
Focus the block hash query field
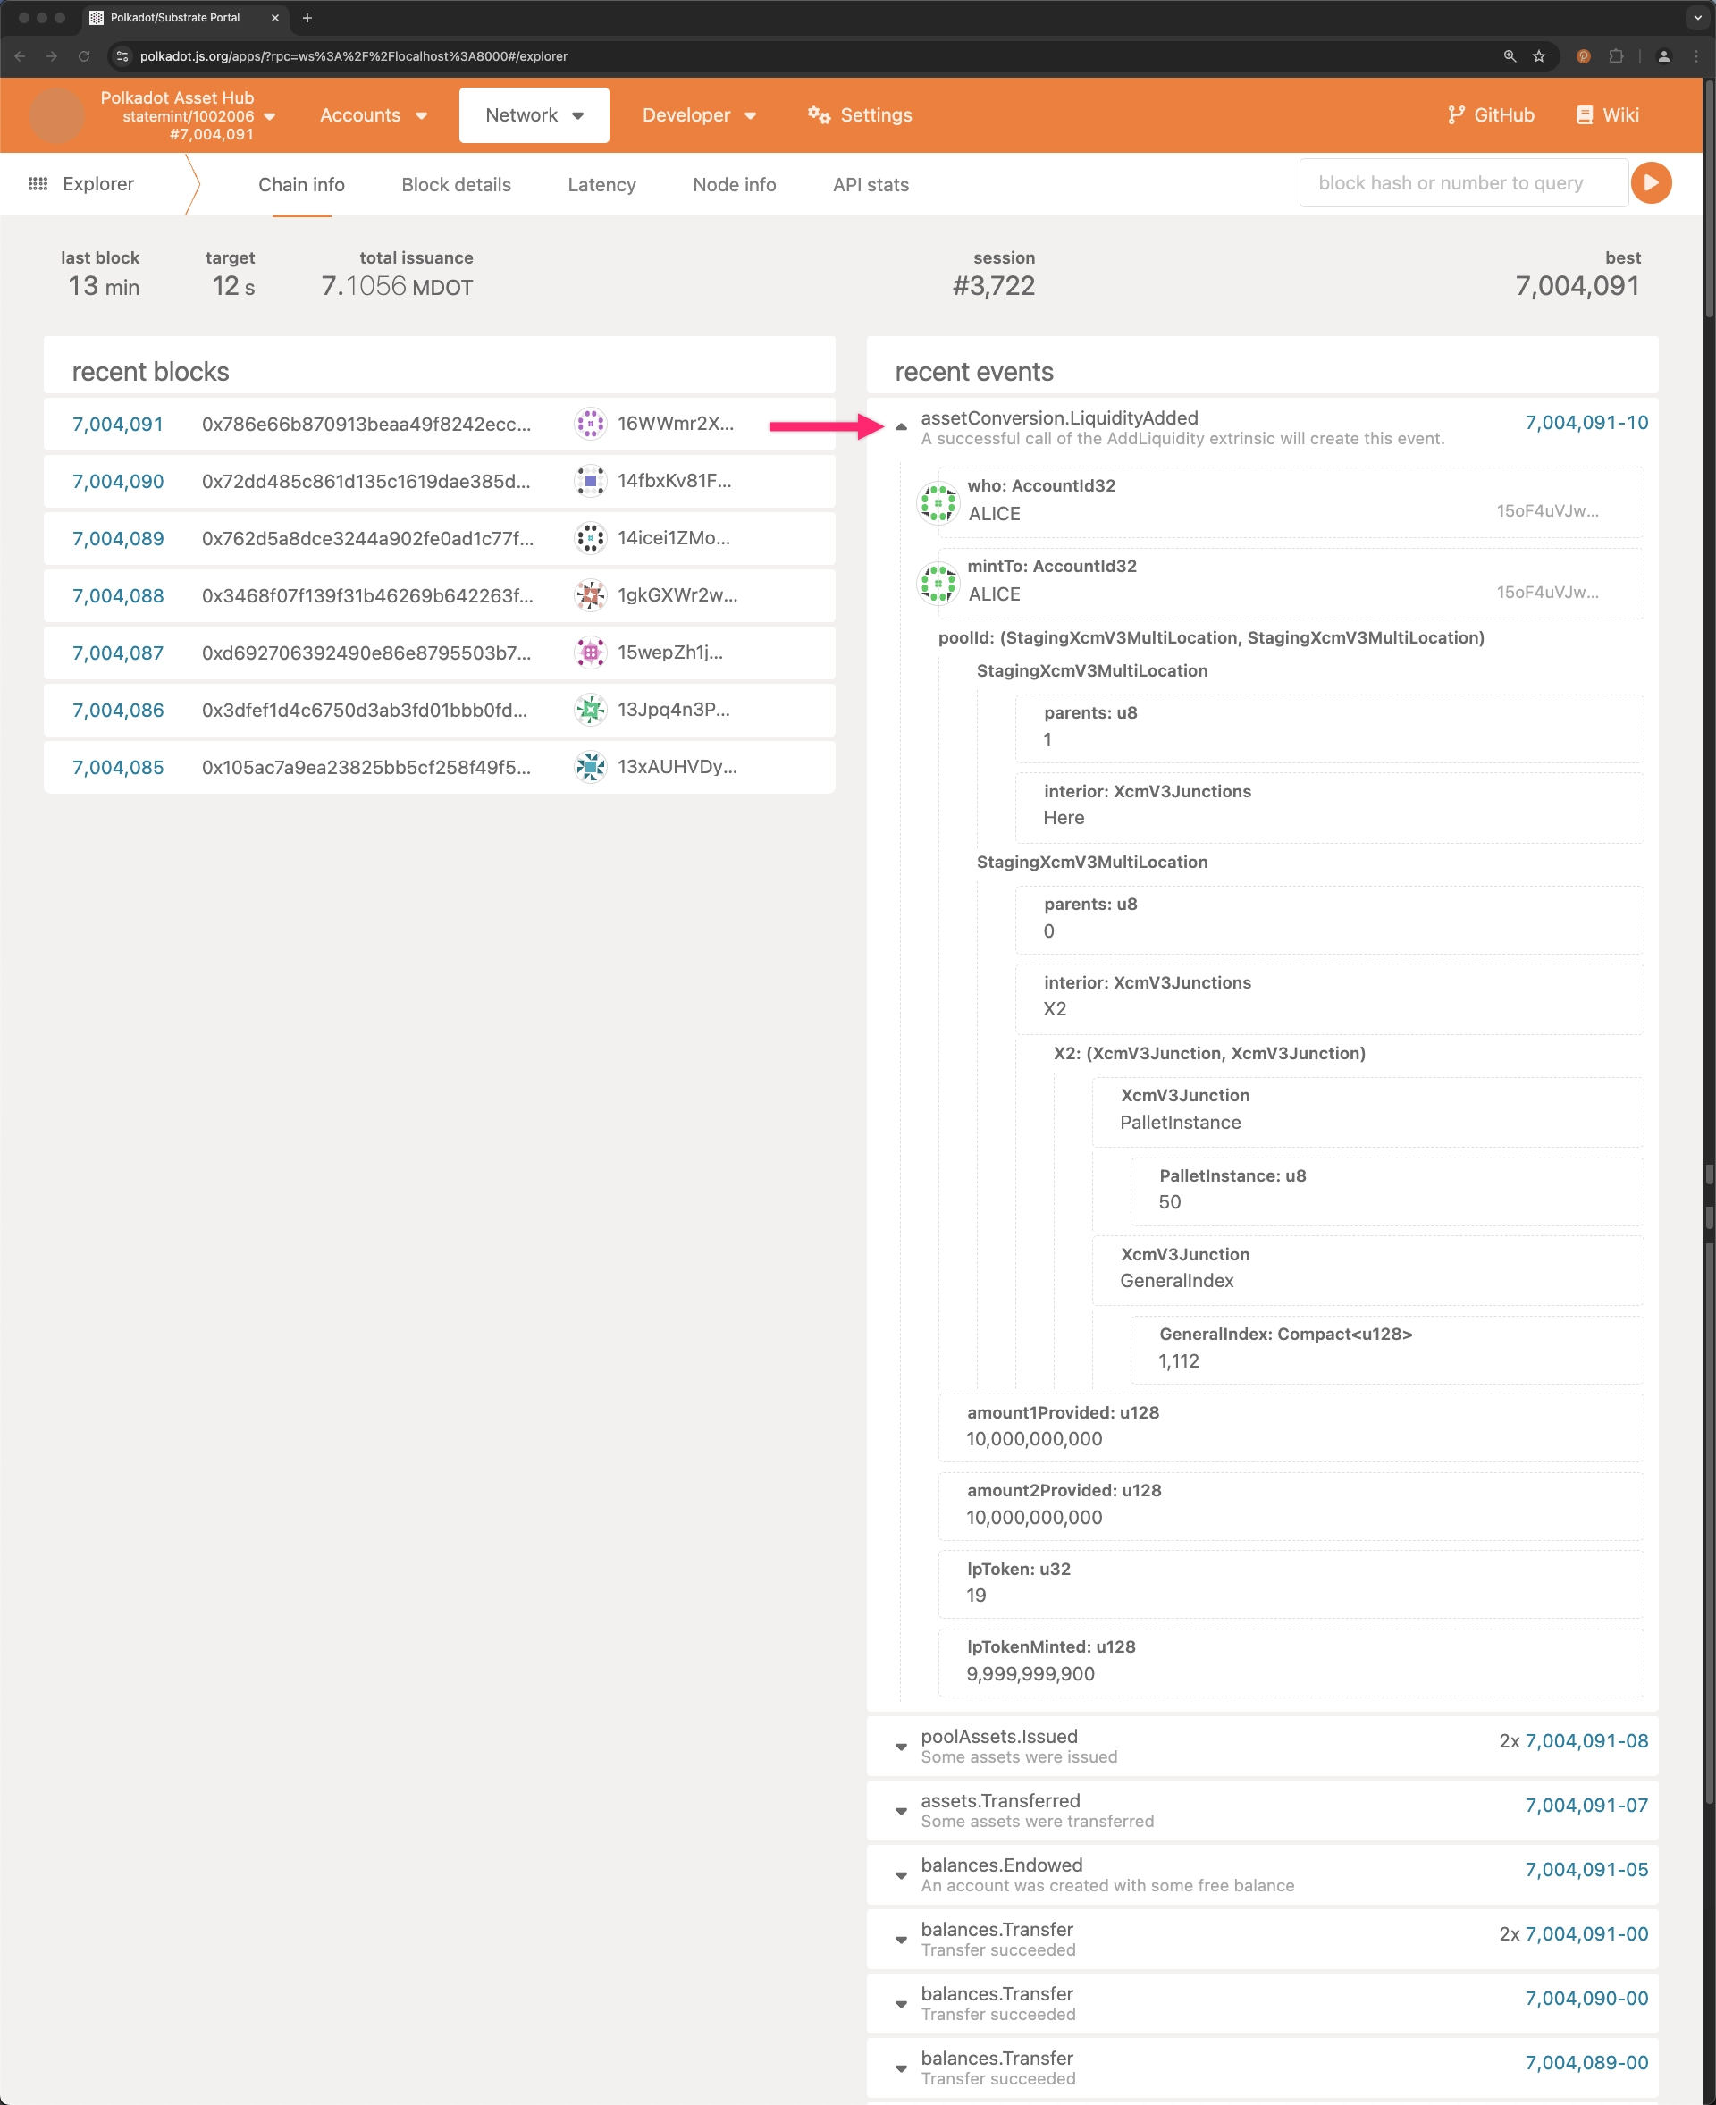click(1461, 183)
